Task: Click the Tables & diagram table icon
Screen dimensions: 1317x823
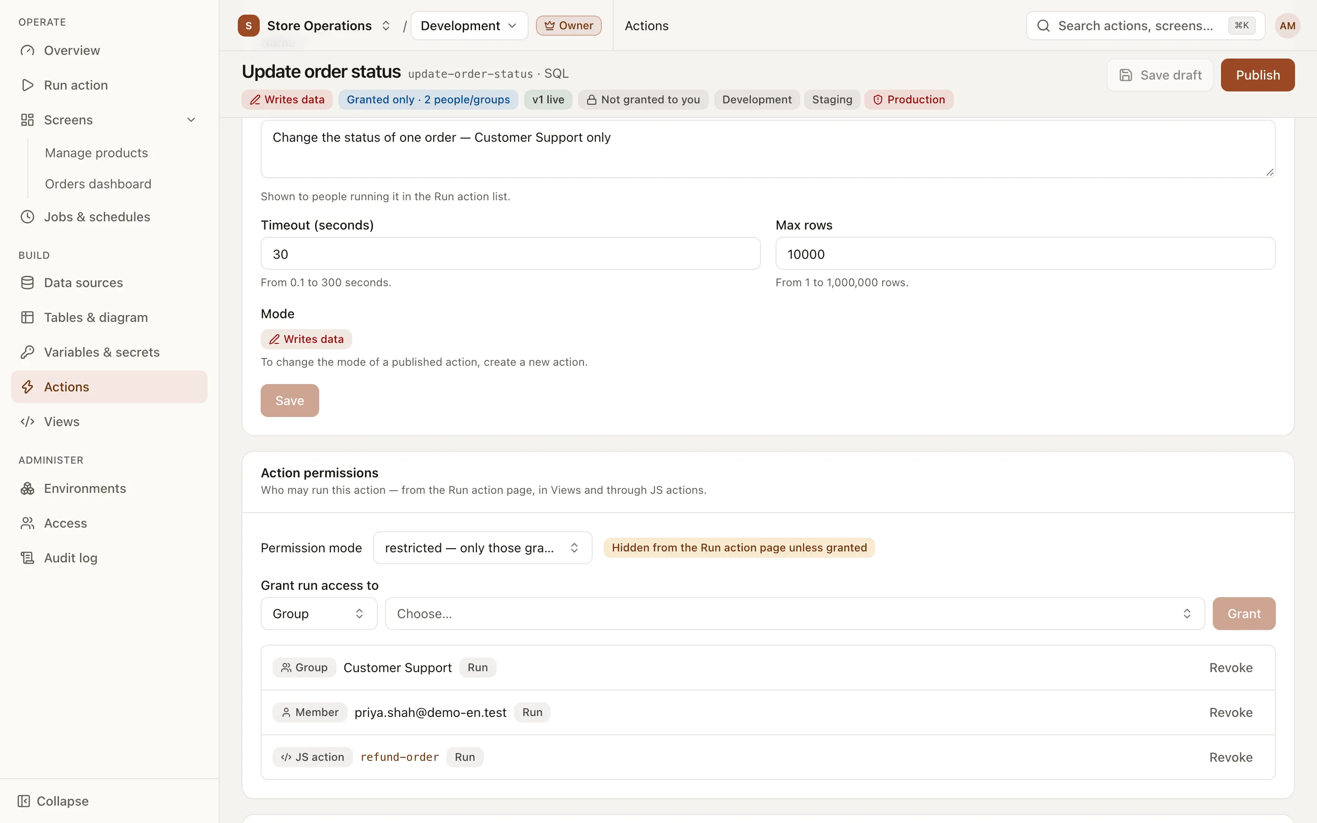Action: coord(27,317)
